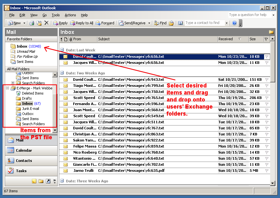Select Inbox (10348) in Favorite Folders
Viewport: 280px width, 198px height.
click(25, 46)
